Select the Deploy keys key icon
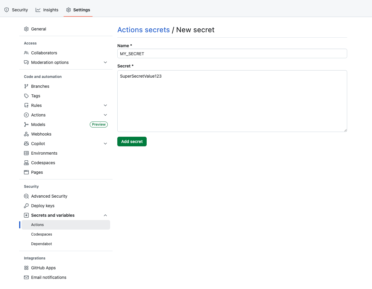Viewport: 372px width, 289px height. click(26, 206)
